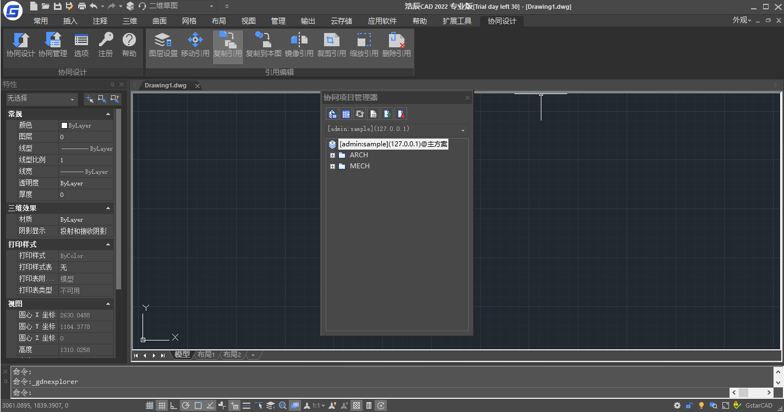The image size is (784, 412).
Task: Open 协同管理 in the ribbon
Action: 53,45
